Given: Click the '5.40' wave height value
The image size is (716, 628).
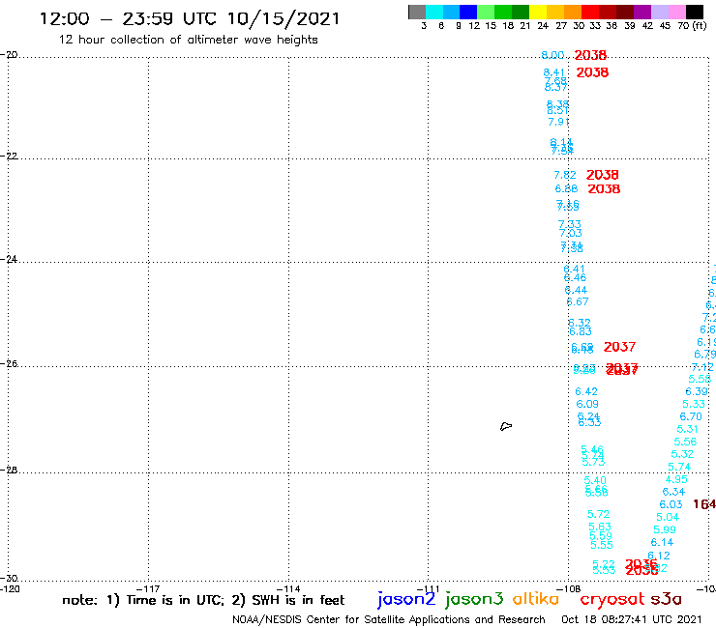Looking at the screenshot, I should point(595,480).
